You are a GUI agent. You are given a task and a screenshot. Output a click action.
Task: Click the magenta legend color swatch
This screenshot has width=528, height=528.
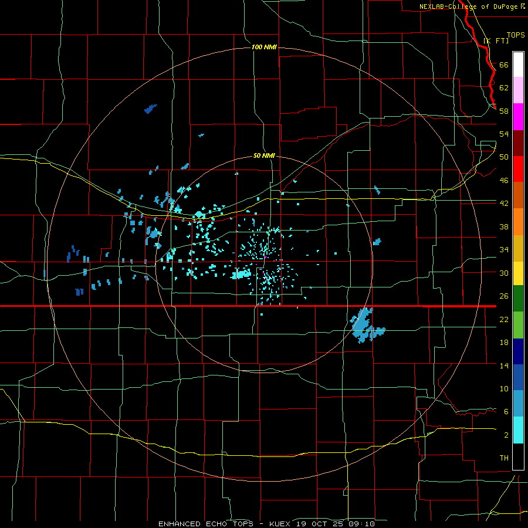tap(518, 117)
